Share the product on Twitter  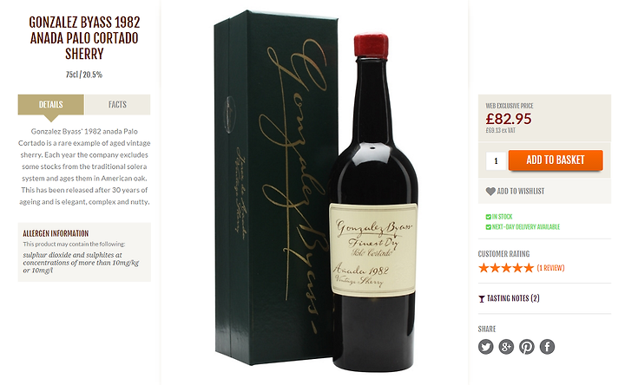coord(485,346)
